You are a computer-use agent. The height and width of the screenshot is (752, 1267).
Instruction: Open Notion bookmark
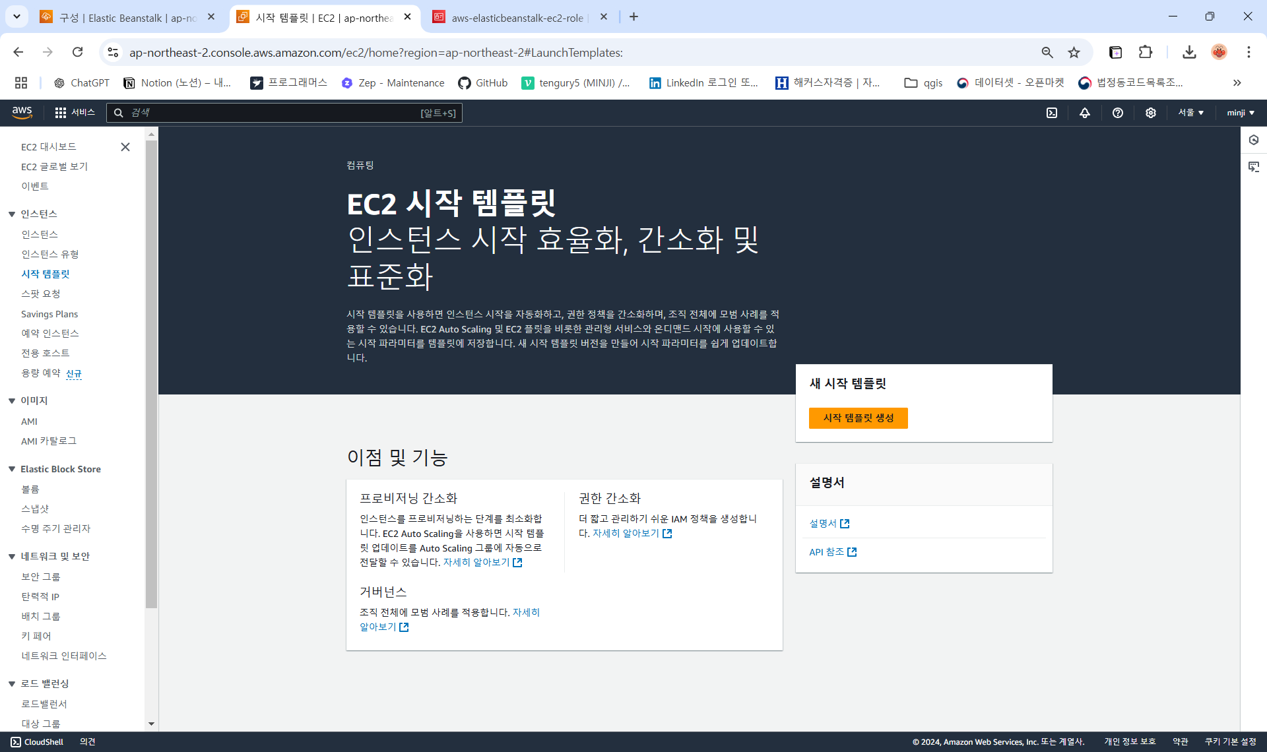click(x=177, y=82)
